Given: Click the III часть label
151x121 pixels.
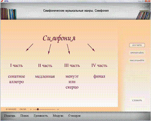Looking at the screenshot, I should (x=72, y=66).
